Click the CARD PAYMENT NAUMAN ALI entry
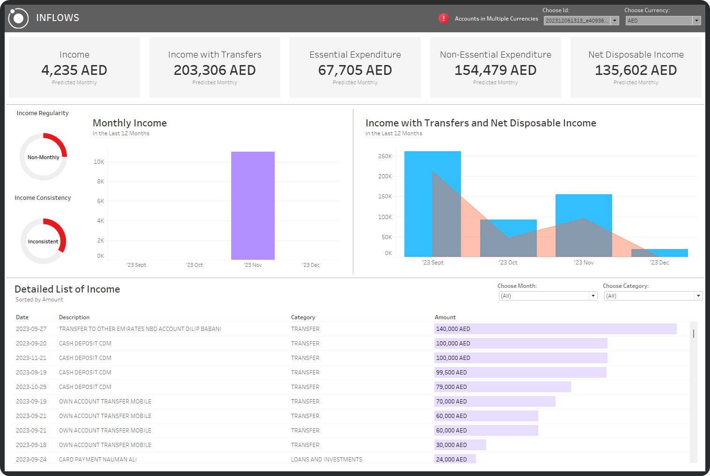Image resolution: width=710 pixels, height=476 pixels. click(97, 459)
